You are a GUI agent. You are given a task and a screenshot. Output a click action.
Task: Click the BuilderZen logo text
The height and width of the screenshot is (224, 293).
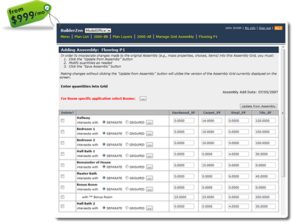(72, 30)
